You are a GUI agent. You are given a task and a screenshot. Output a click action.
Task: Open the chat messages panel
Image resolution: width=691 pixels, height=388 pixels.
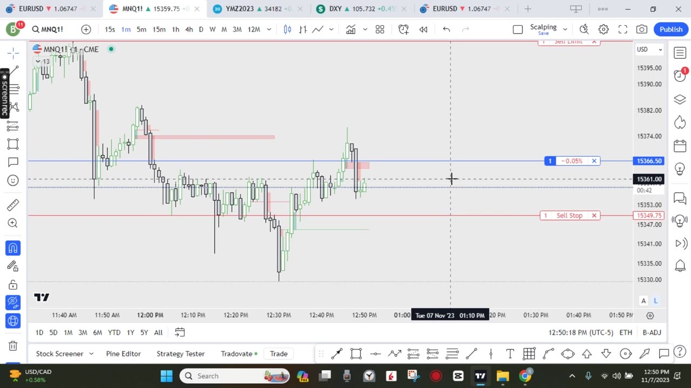click(x=680, y=198)
